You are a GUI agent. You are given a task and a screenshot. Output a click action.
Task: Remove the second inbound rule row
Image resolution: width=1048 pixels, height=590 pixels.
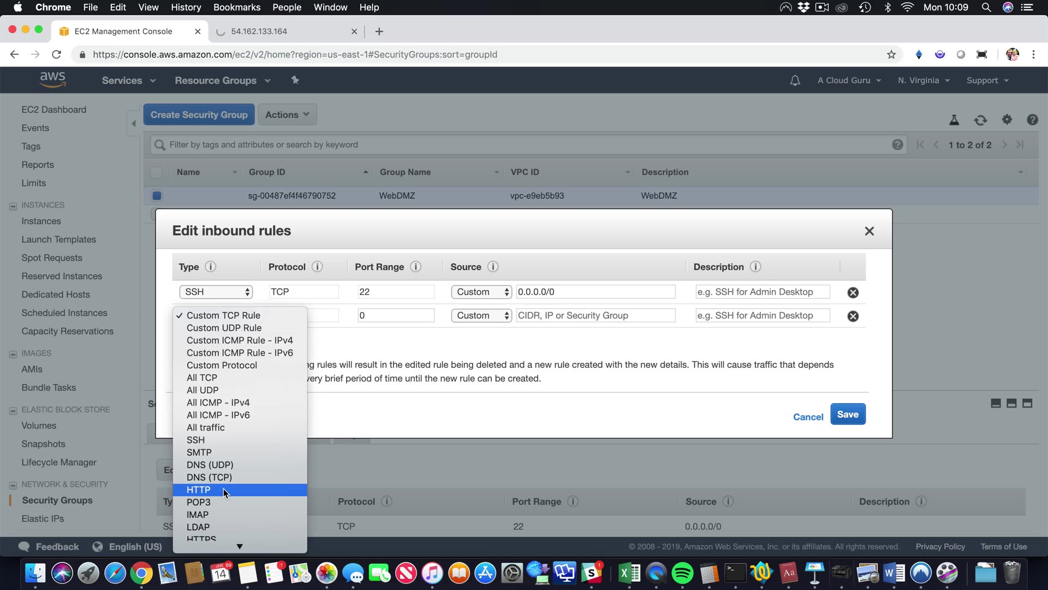click(853, 316)
